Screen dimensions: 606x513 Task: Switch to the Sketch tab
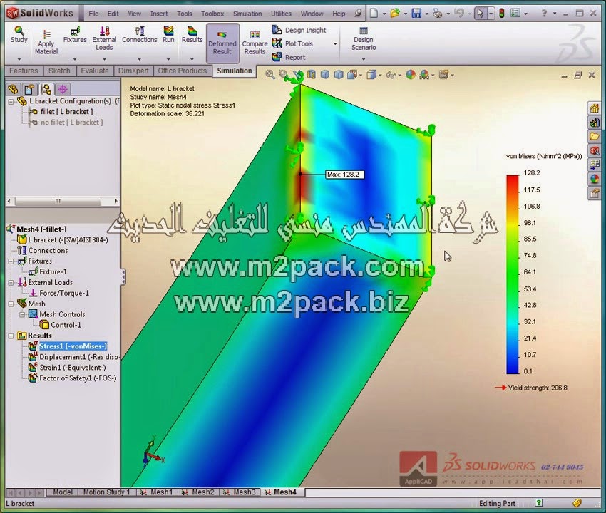pos(59,71)
